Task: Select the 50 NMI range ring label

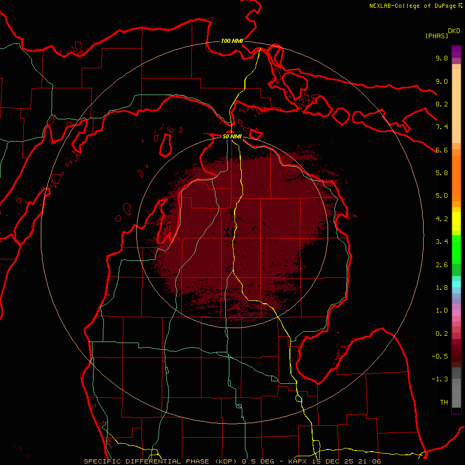Action: (x=232, y=137)
